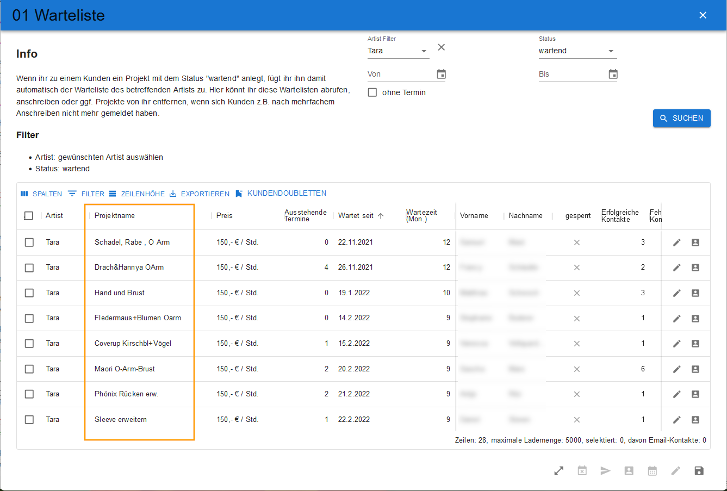This screenshot has height=491, width=727.
Task: Click the SUCHEN search button
Action: (x=682, y=118)
